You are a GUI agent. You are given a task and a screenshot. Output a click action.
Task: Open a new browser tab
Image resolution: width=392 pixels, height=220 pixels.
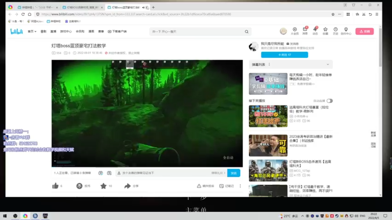click(153, 7)
